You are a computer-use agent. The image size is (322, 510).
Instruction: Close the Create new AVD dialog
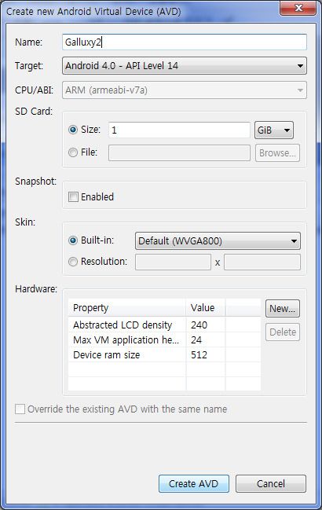(x=298, y=8)
